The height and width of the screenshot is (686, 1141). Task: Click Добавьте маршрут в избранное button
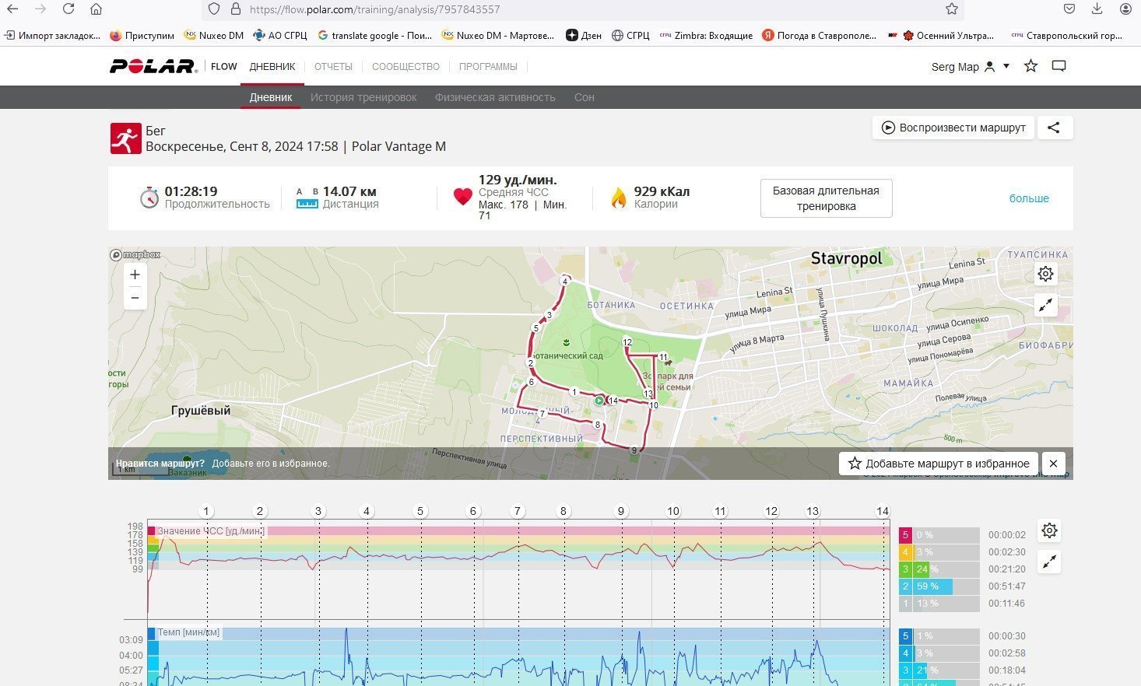[939, 464]
